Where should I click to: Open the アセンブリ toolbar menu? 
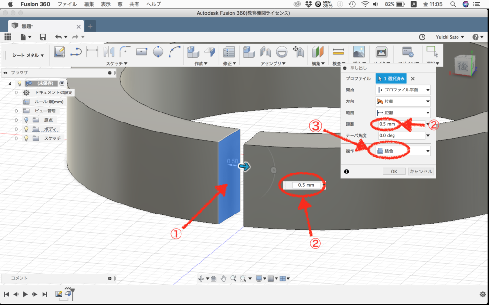[273, 63]
